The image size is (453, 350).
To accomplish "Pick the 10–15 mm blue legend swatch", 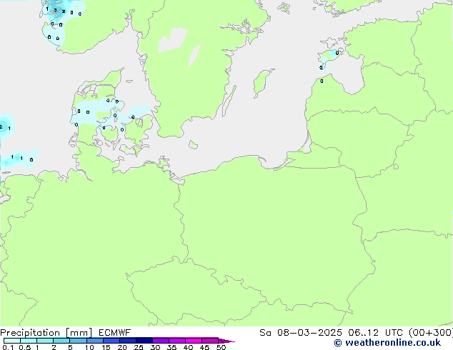I will click(x=94, y=341).
